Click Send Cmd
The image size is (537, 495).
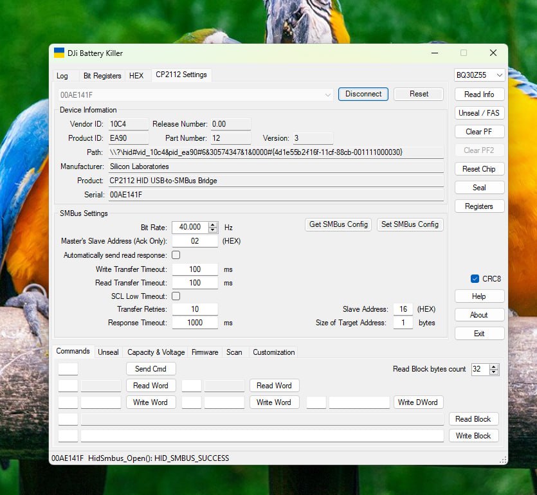[150, 368]
